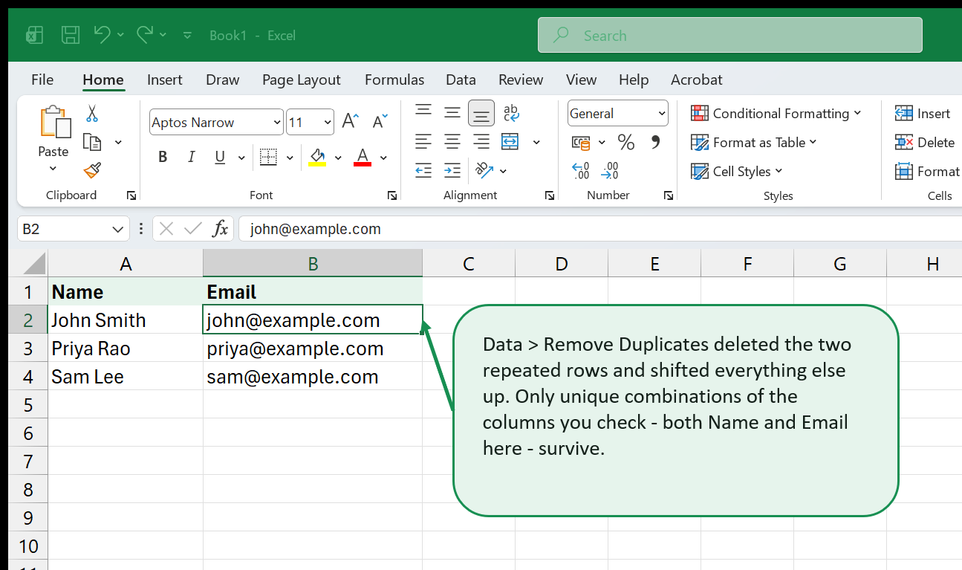This screenshot has height=570, width=962.
Task: Click the Format Painter brush icon
Action: point(92,170)
